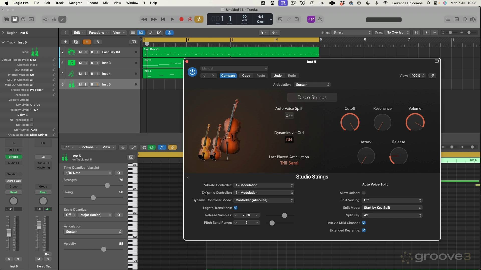Toggle Extended Keyrange checkbox
The width and height of the screenshot is (481, 270).
[364, 230]
